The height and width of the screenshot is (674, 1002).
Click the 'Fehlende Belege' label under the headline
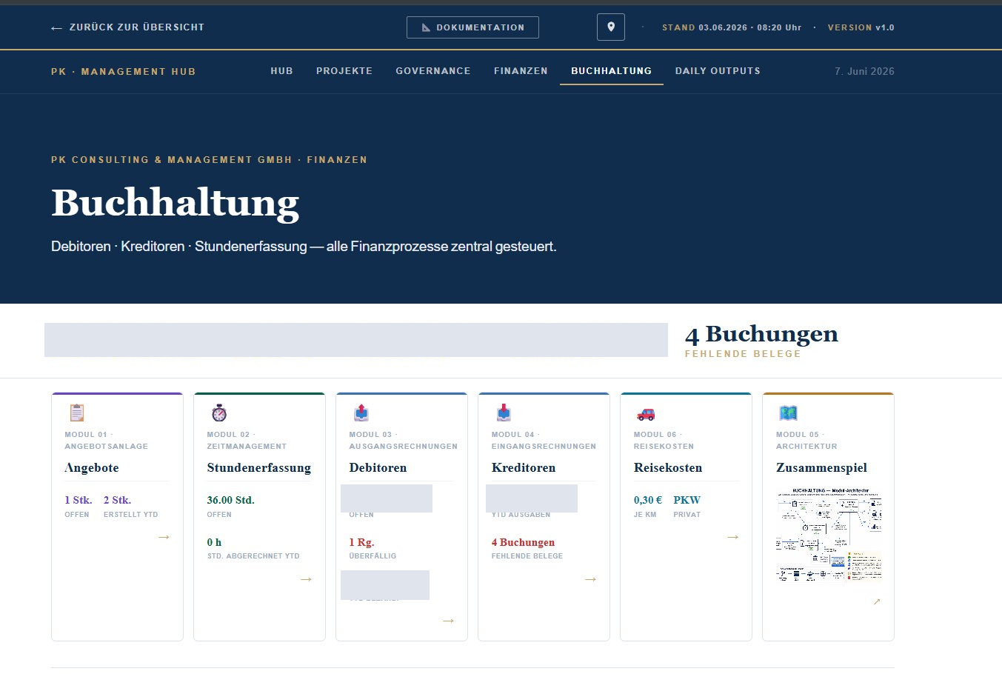tap(743, 354)
